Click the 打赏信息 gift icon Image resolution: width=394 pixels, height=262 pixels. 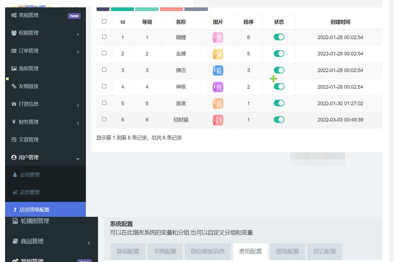pos(14,104)
